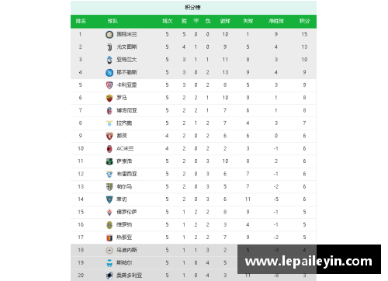Open the Cagliari team crest
Image resolution: width=388 pixels, height=281 pixels.
pyautogui.click(x=109, y=85)
